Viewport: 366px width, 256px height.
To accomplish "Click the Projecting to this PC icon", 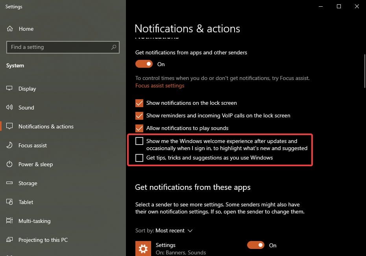I will tap(9, 239).
